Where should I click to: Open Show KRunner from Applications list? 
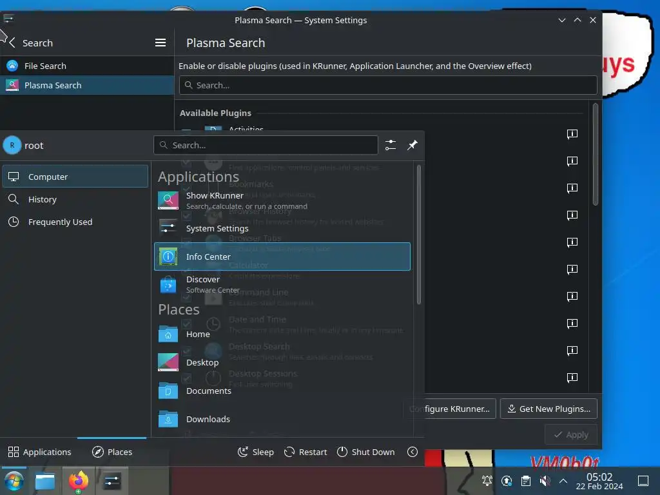(282, 200)
